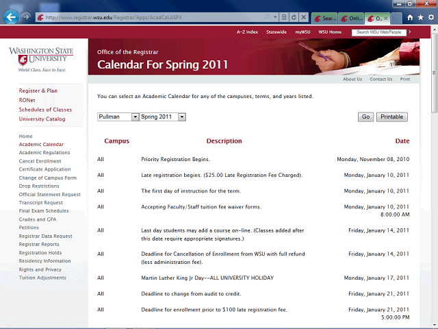This screenshot has width=438, height=329.
Task: Toggle the compatibility view icon in address bar
Action: coord(284,17)
